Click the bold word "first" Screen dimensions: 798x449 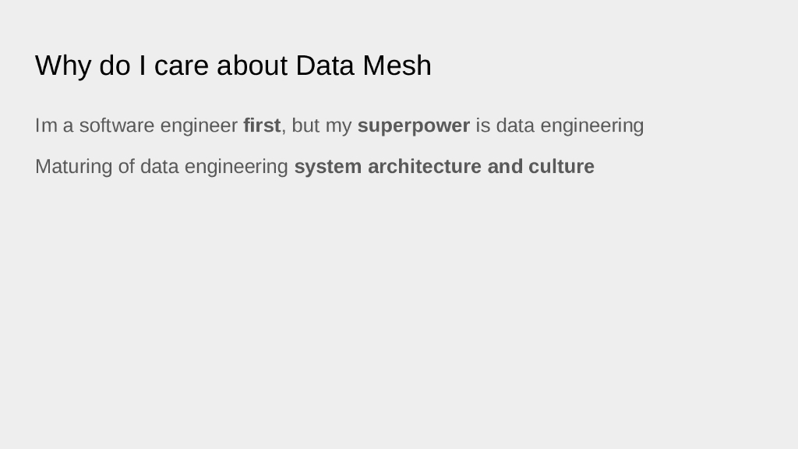point(262,126)
